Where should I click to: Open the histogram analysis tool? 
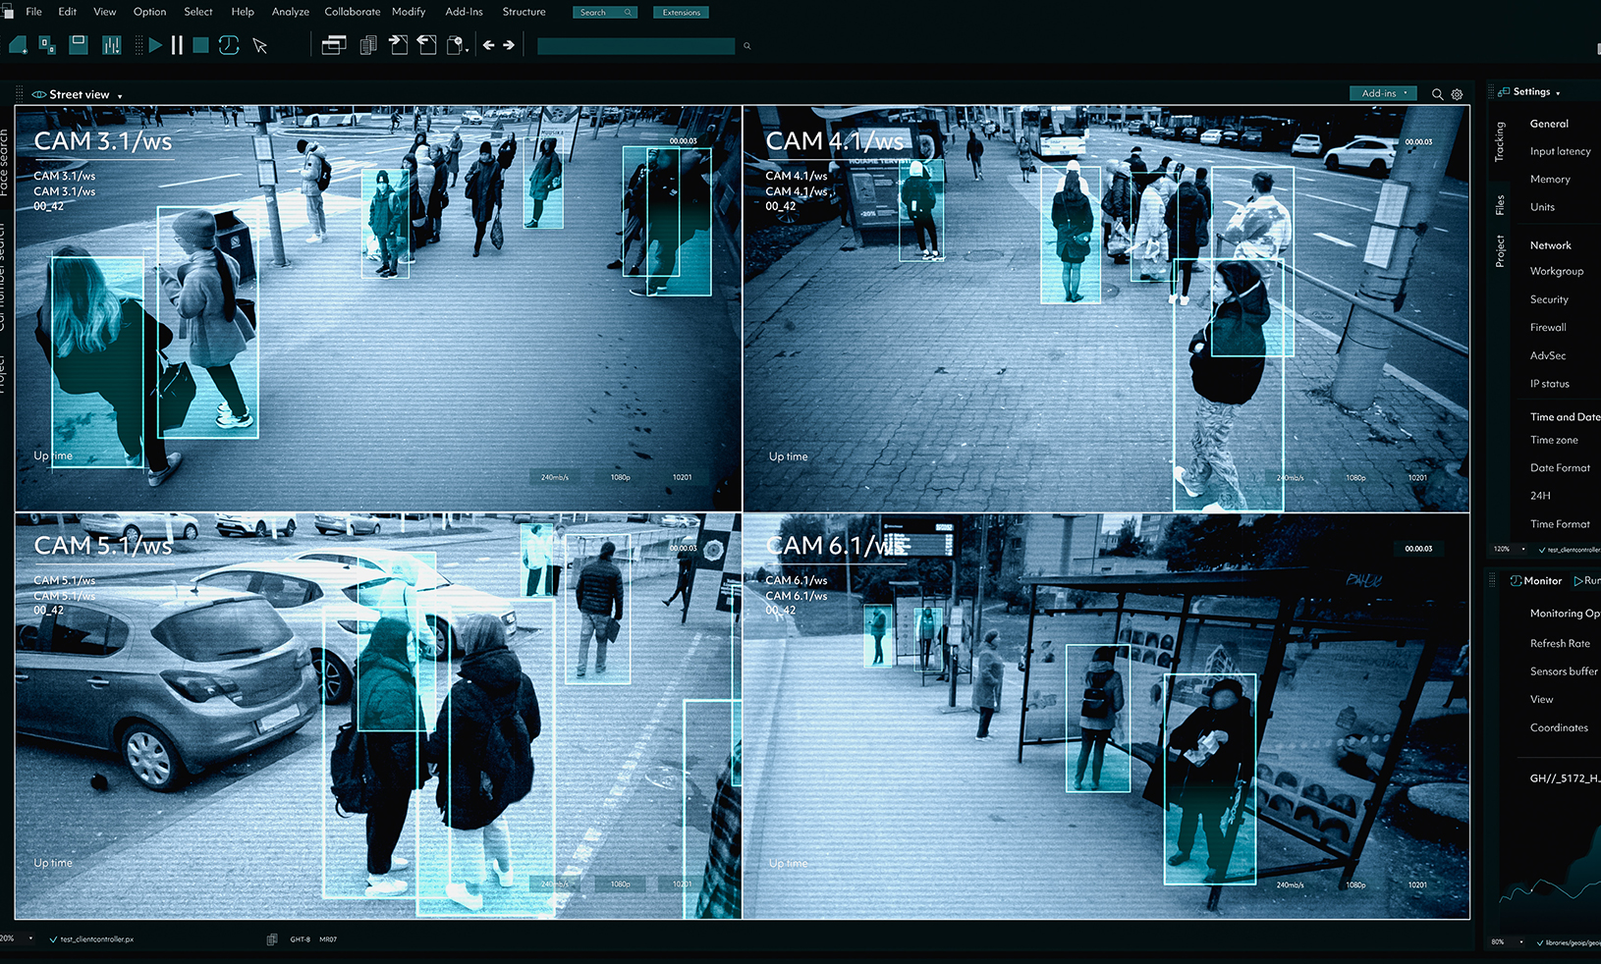click(x=112, y=44)
